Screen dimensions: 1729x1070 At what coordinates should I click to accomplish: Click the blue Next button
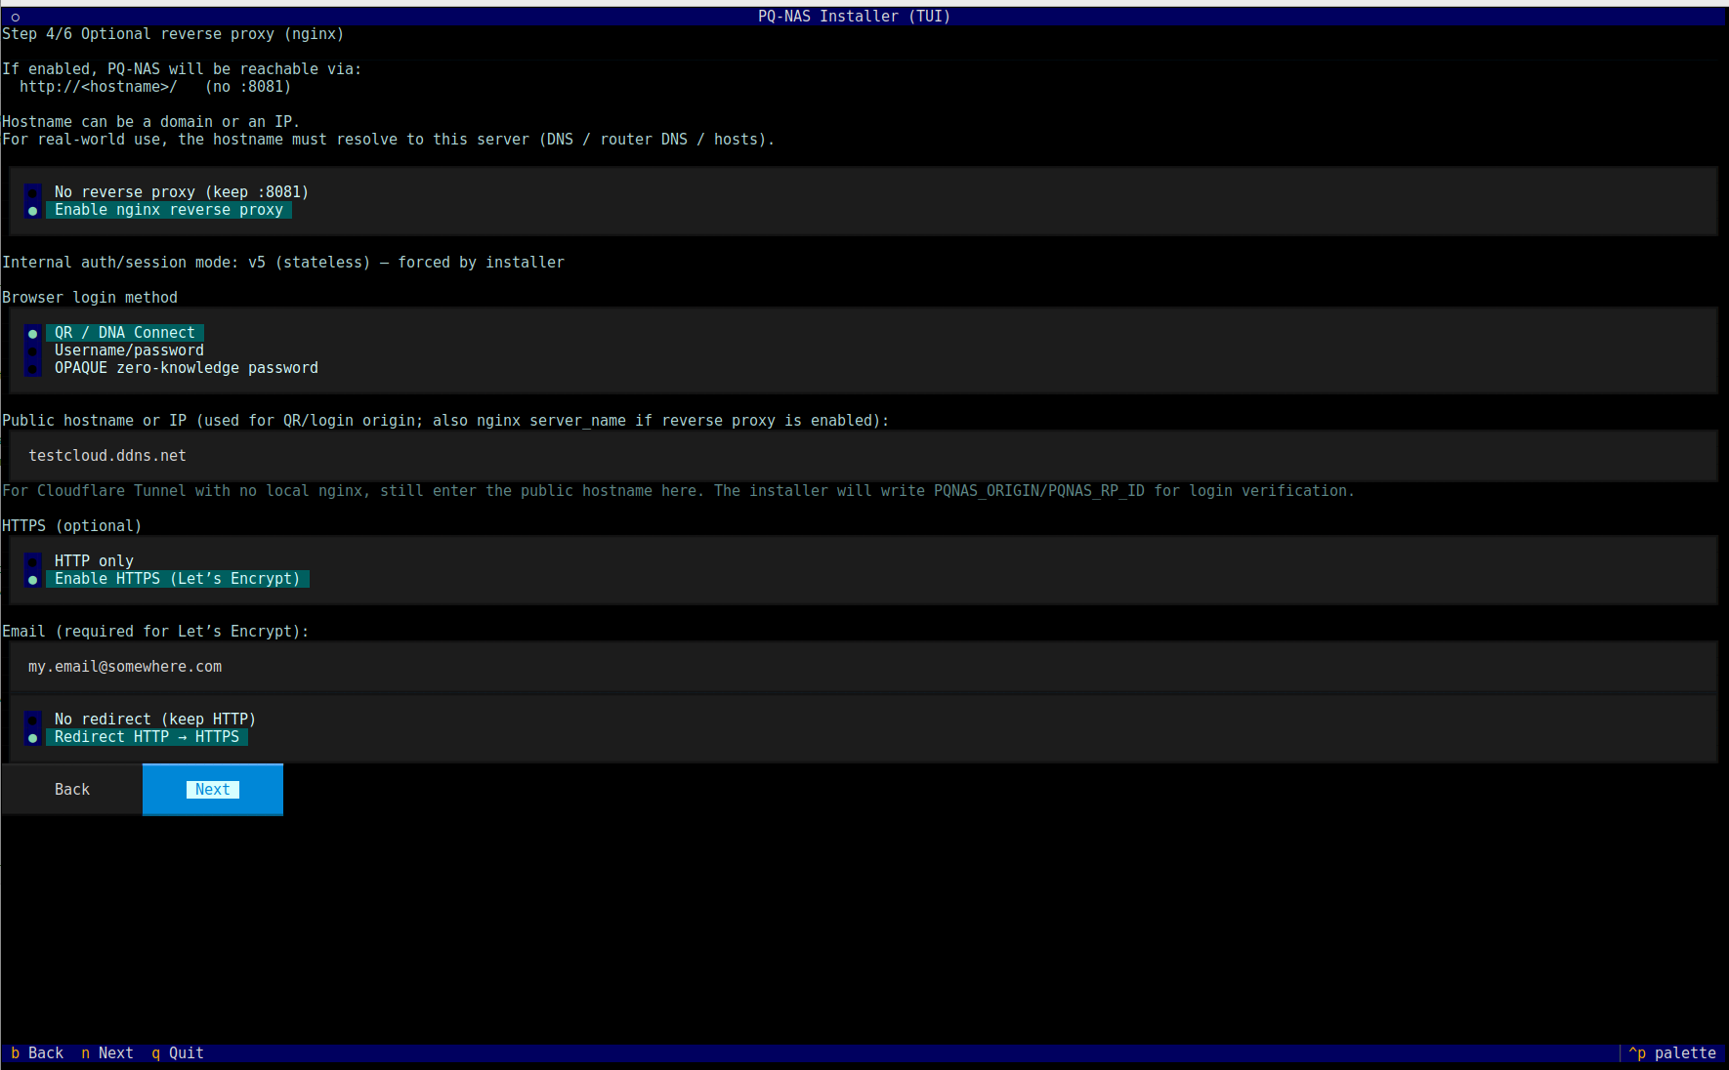click(213, 790)
